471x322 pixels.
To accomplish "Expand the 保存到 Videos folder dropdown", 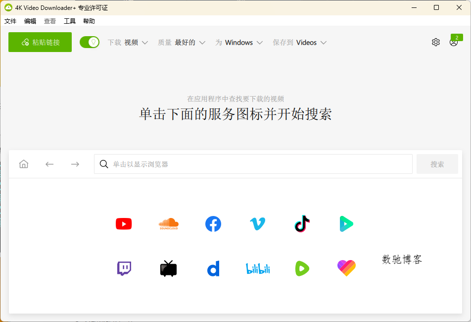I will 300,43.
